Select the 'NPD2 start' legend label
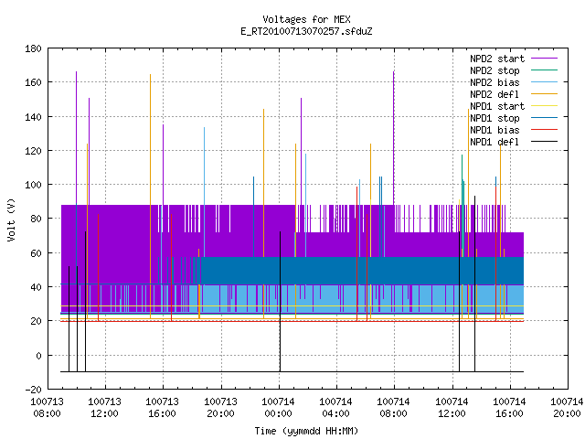This screenshot has height=439, width=585. pyautogui.click(x=497, y=59)
